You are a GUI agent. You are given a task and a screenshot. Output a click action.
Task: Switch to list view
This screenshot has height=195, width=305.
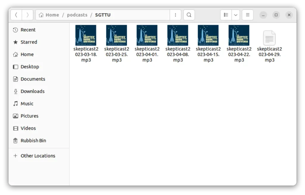pyautogui.click(x=226, y=15)
